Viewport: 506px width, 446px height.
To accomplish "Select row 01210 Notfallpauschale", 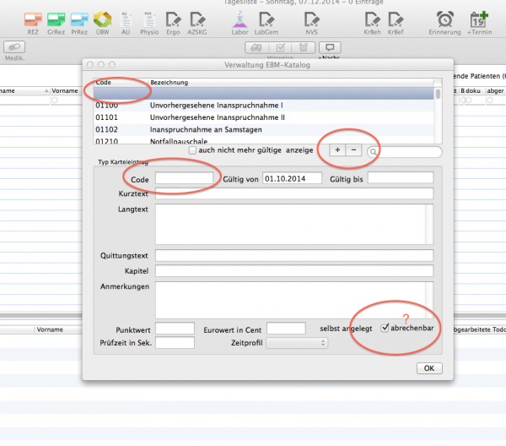I will coord(264,140).
